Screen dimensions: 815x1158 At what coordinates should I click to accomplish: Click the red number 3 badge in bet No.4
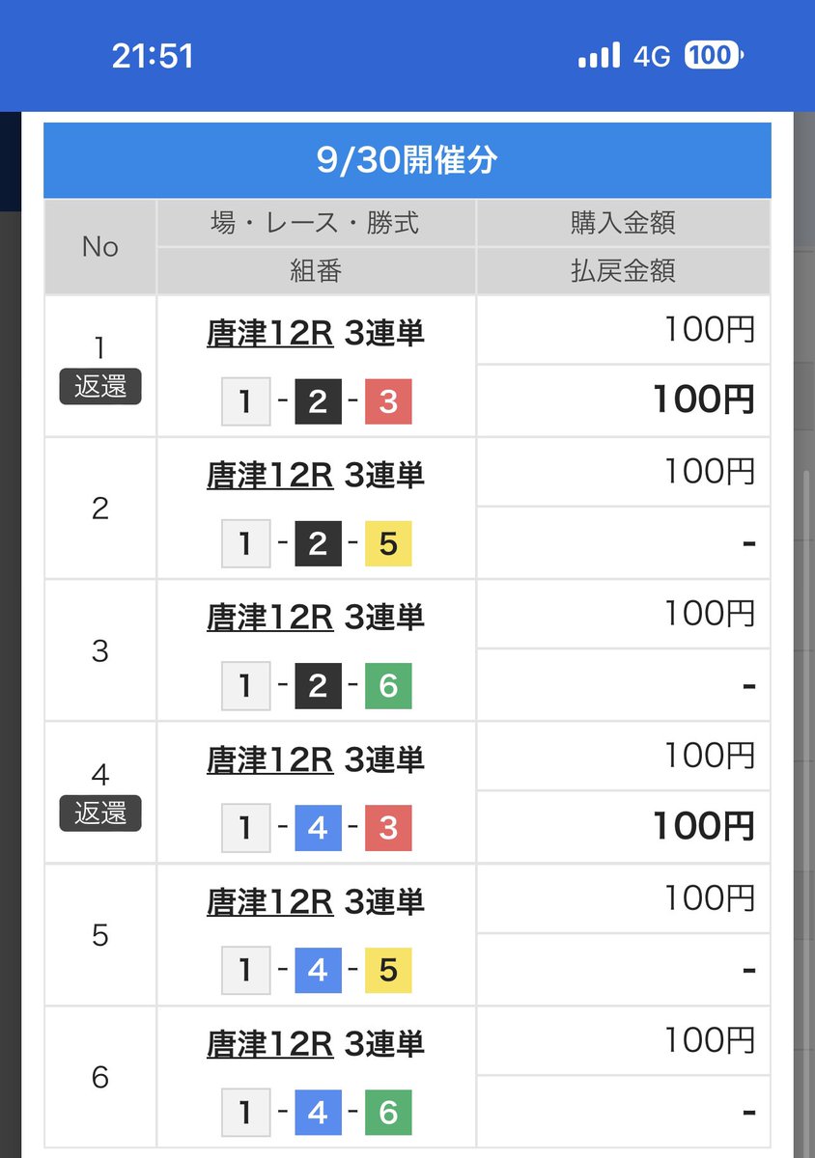(x=389, y=828)
